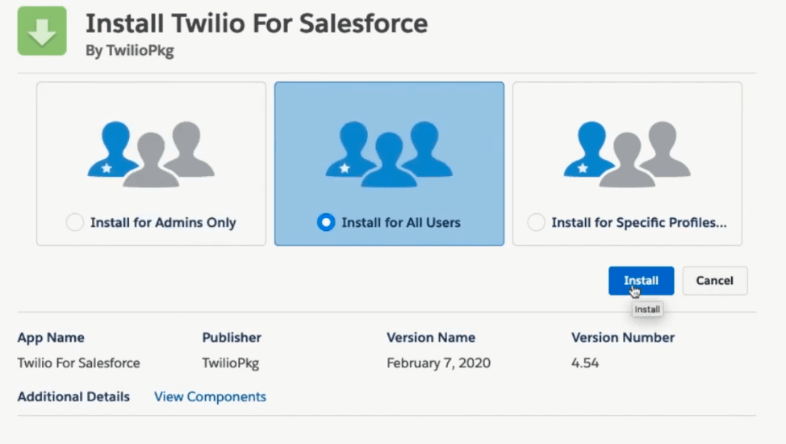Click the green package download icon
This screenshot has width=786, height=444.
tap(42, 31)
